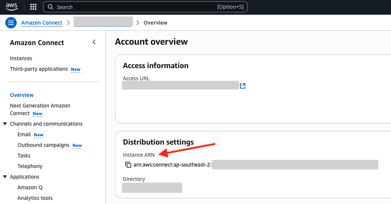Focus the AWS Search field

tap(145, 7)
